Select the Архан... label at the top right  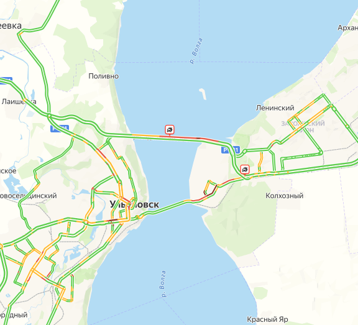pos(347,27)
